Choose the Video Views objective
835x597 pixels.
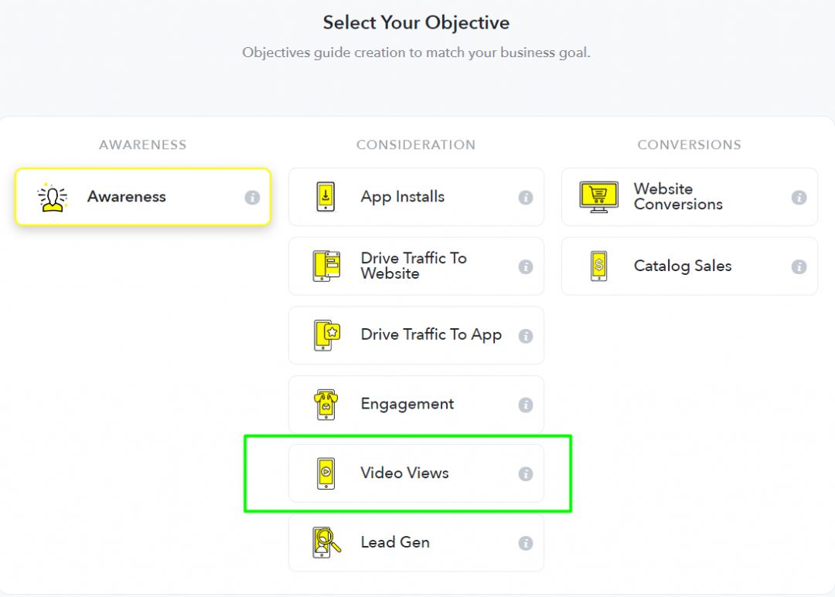pos(416,473)
